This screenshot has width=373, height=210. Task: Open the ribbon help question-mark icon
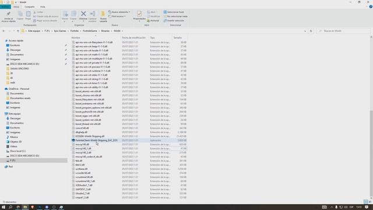pos(371,6)
